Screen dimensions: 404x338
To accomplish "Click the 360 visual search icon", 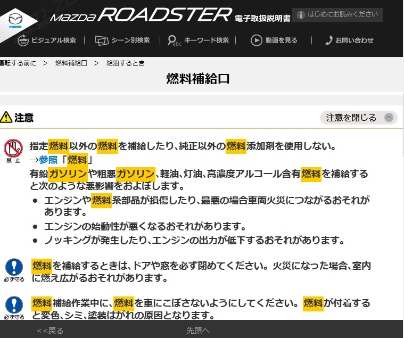I will tap(23, 40).
